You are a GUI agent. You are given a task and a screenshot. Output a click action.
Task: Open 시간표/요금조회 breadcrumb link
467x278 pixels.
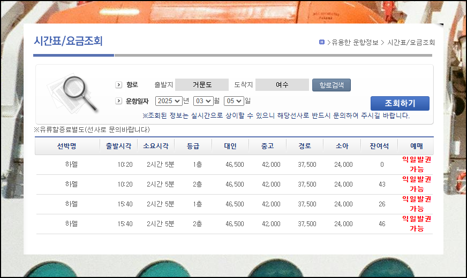[411, 43]
